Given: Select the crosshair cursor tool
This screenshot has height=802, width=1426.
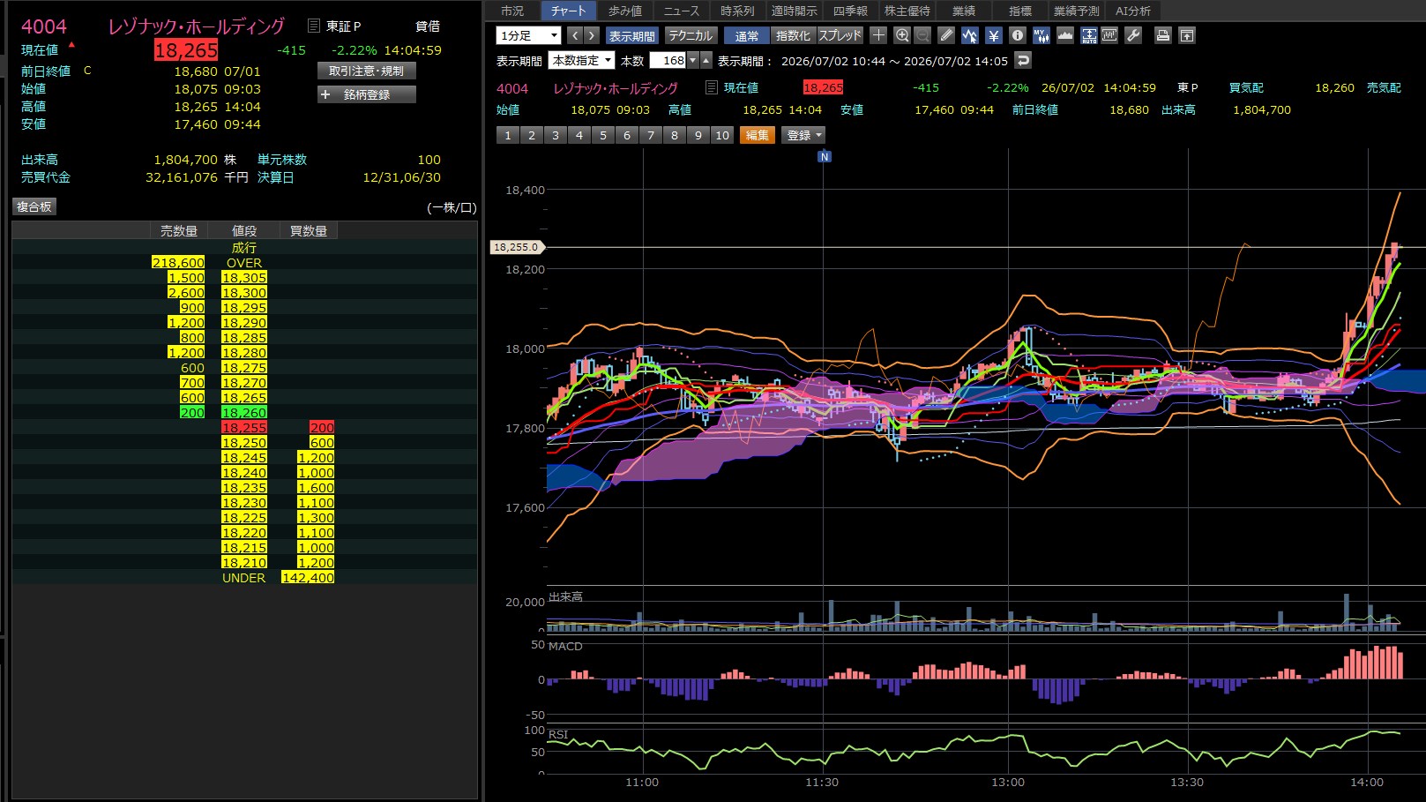Looking at the screenshot, I should click(x=878, y=35).
